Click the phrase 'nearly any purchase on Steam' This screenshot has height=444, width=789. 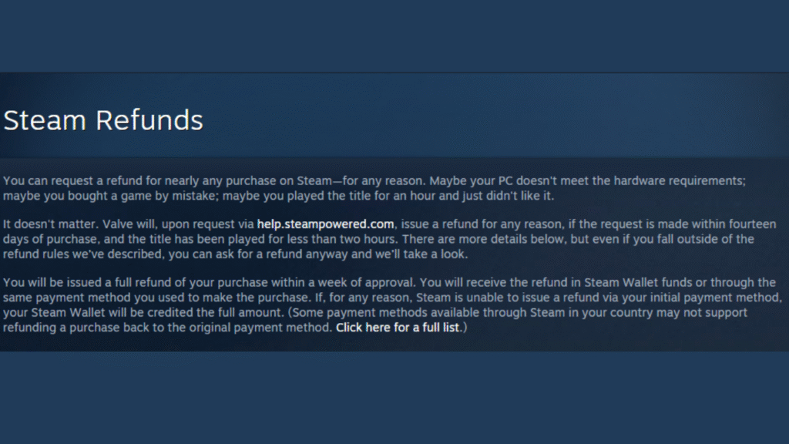(248, 181)
